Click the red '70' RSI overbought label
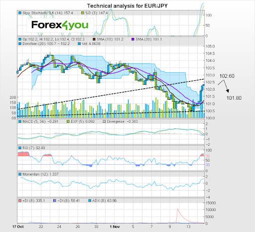The height and width of the screenshot is (232, 255). pos(208,156)
